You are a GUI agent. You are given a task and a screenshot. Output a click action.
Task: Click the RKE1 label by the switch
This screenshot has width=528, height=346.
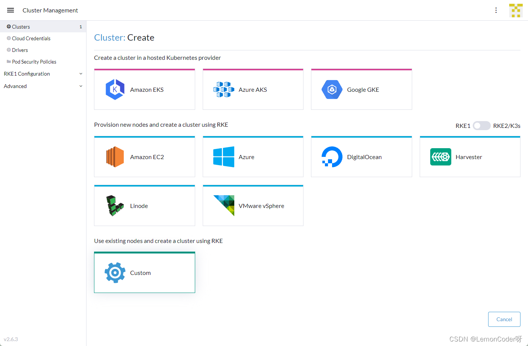point(463,126)
